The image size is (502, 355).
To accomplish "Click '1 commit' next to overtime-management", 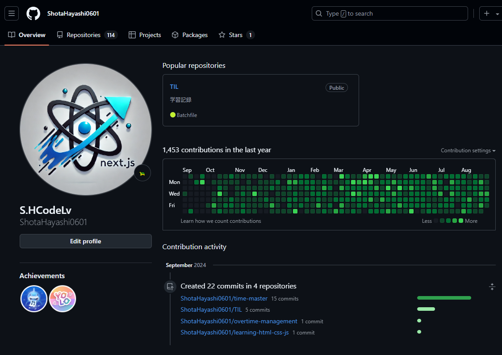I will (312, 322).
